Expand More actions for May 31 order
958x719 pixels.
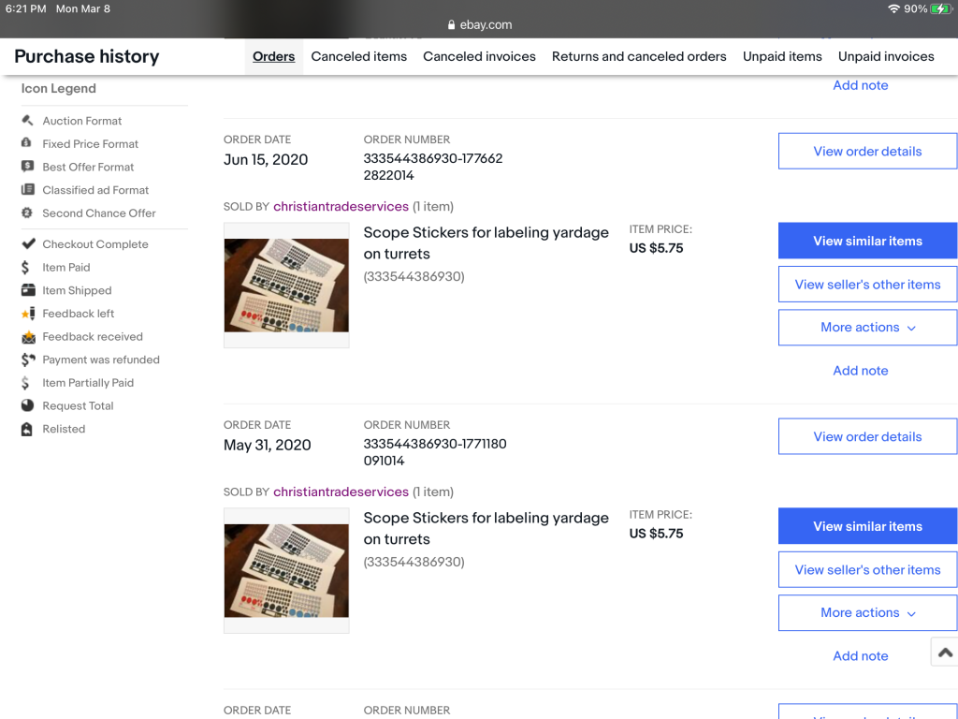point(867,612)
